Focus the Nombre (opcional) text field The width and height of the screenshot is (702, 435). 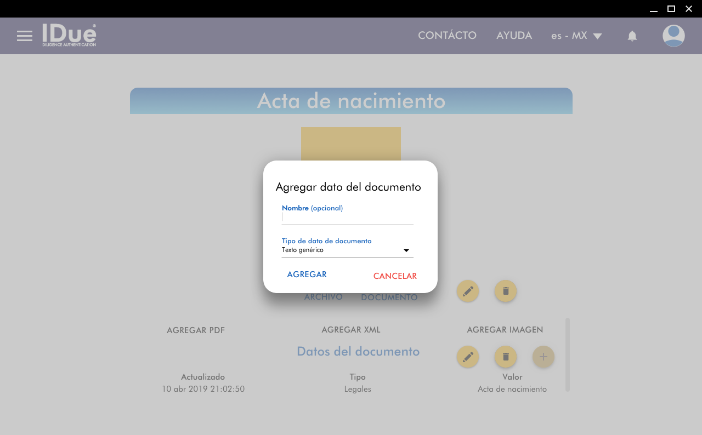347,218
